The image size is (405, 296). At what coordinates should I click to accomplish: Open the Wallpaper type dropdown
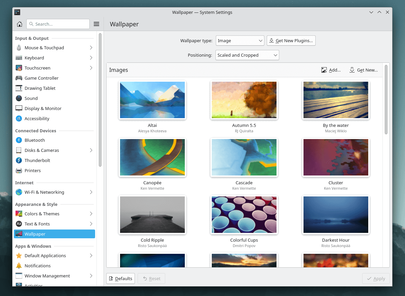240,41
